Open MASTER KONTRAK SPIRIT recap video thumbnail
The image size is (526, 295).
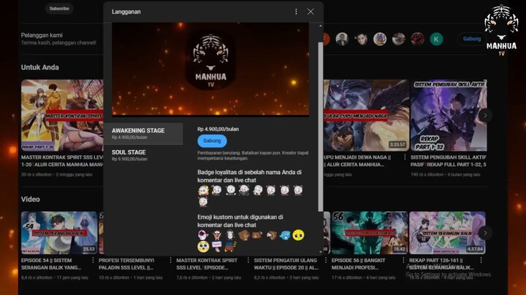tap(62, 115)
